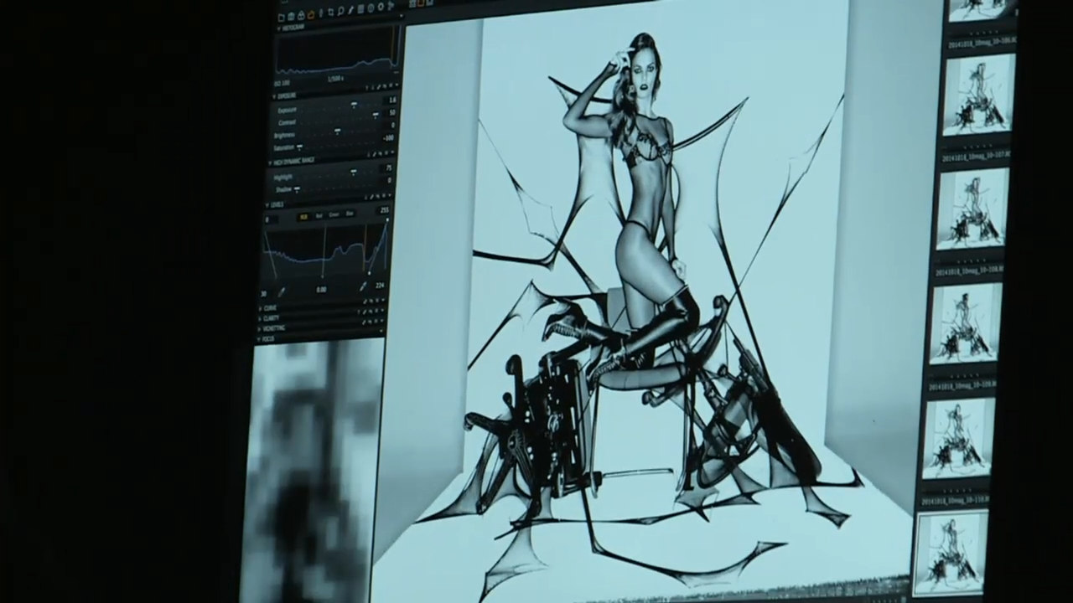Screen dimensions: 1073x603
Task: Pick highlight point with Levels right eyedropper
Action: point(363,286)
